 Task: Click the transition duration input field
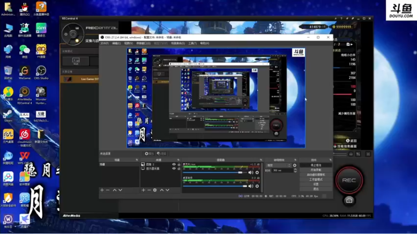(282, 171)
